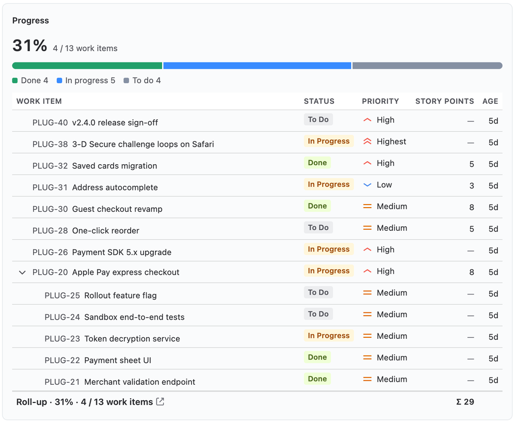Click the '3-D Secure challenge loops on Safari' title
516x423 pixels.
point(143,145)
